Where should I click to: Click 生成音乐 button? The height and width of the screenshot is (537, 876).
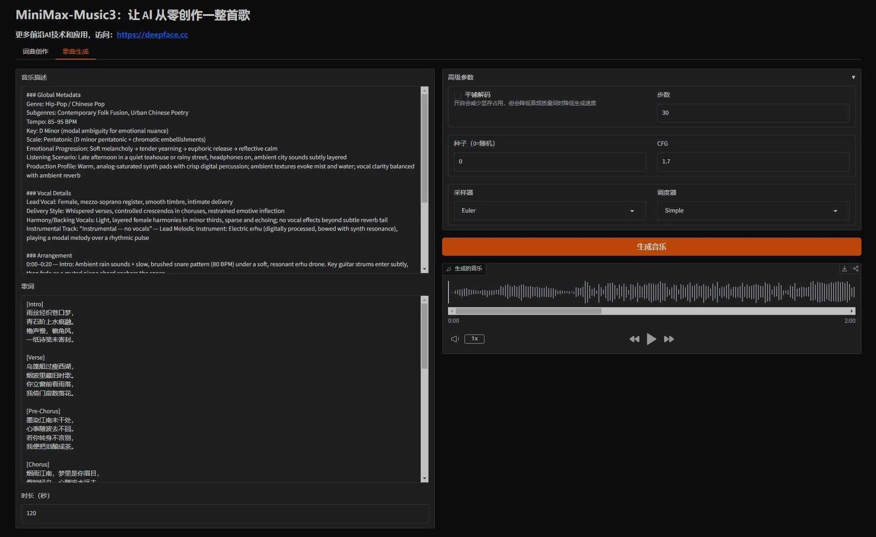651,247
